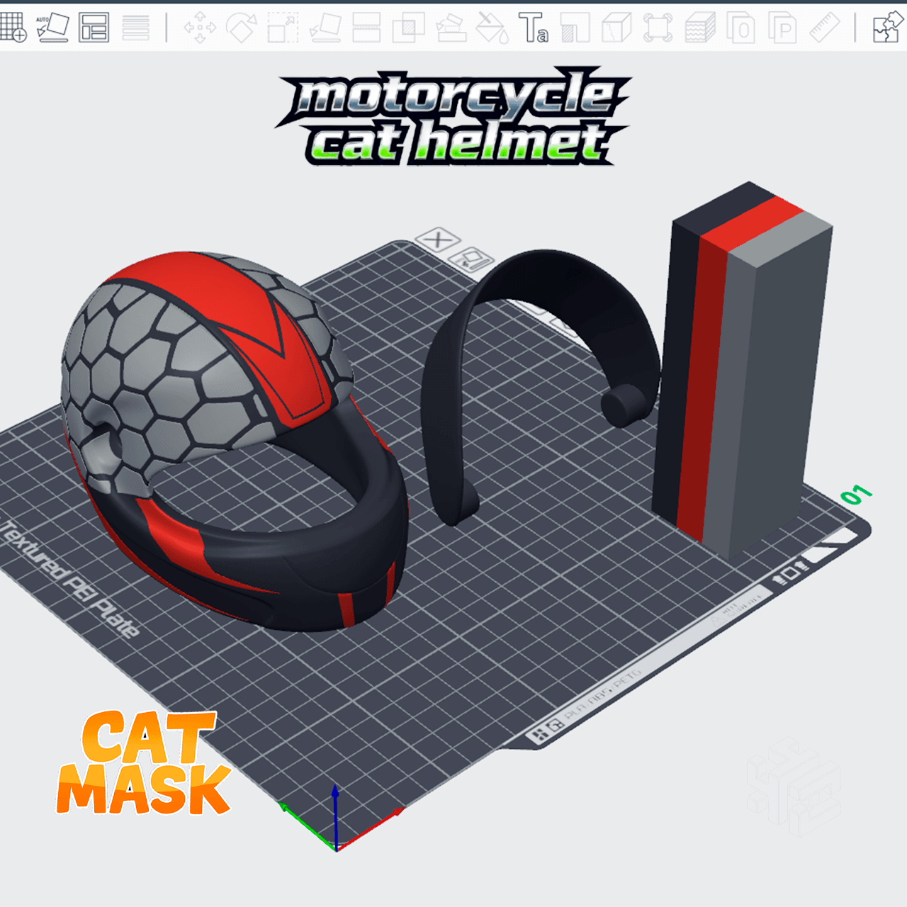Select the Cut tool
Viewport: 907px width, 907px height.
[366, 28]
